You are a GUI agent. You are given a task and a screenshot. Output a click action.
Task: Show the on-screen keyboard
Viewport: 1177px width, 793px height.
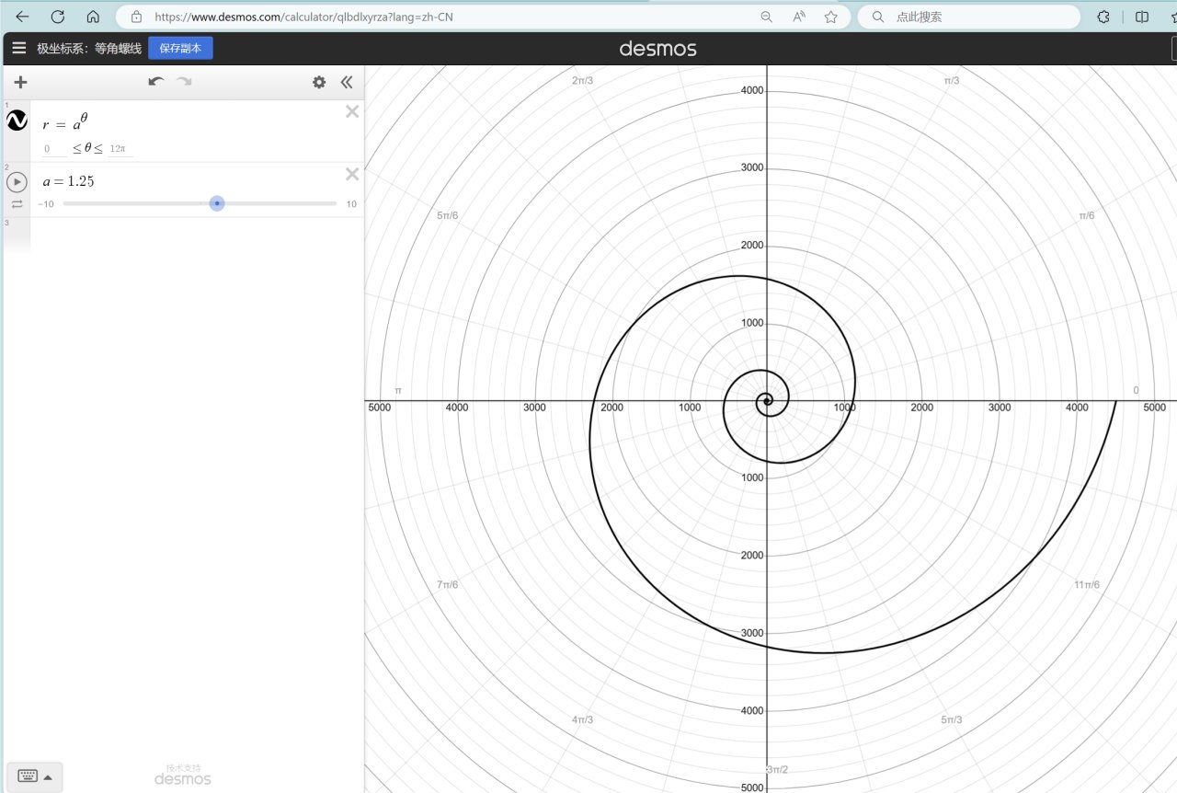click(27, 776)
